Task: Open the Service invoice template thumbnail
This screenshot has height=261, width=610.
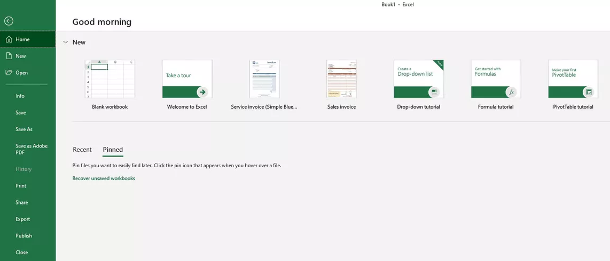Action: [x=264, y=79]
